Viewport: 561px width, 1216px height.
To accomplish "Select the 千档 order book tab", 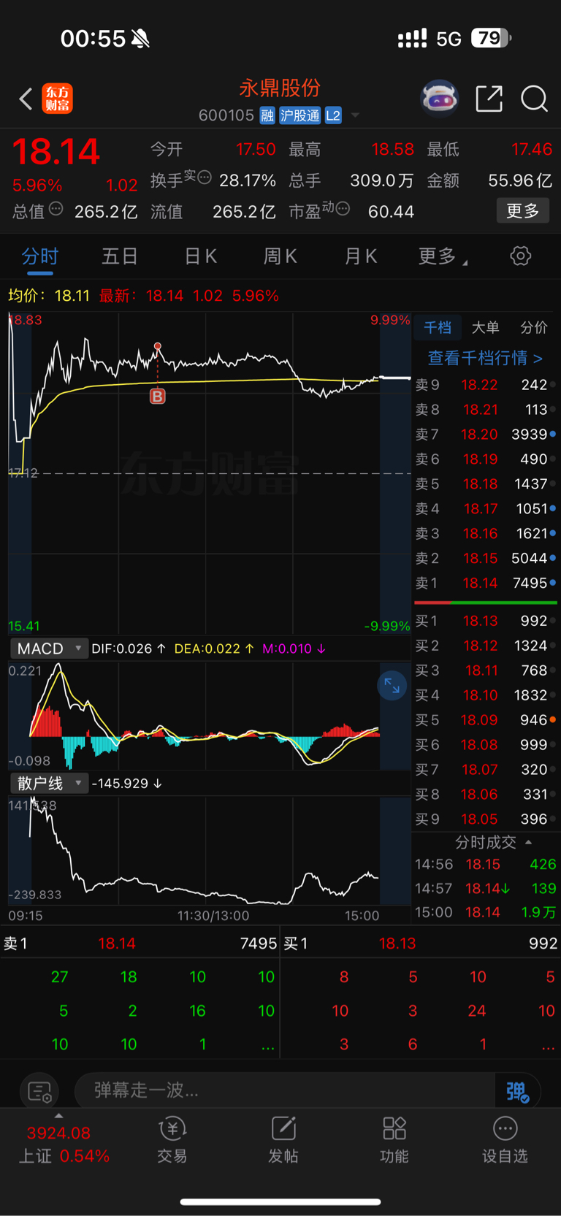I will tap(438, 327).
